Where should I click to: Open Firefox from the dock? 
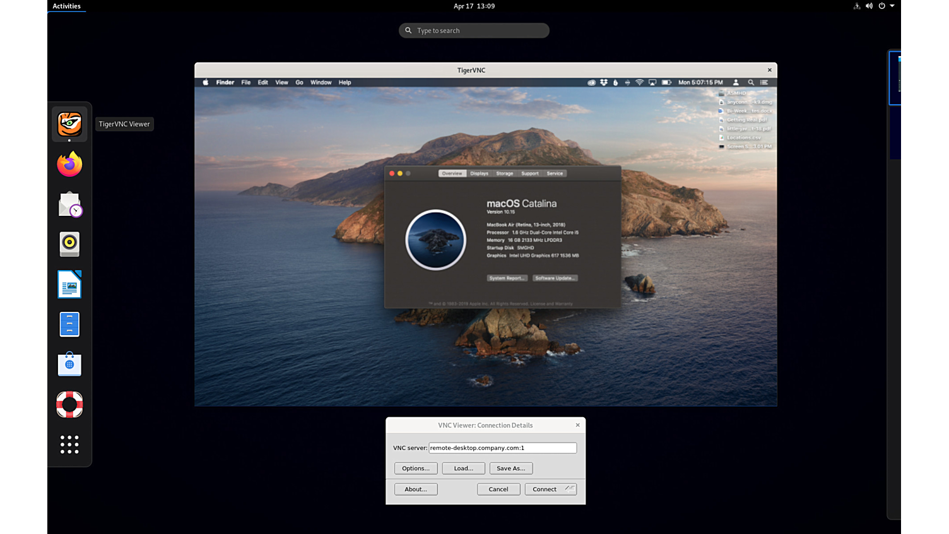(69, 164)
